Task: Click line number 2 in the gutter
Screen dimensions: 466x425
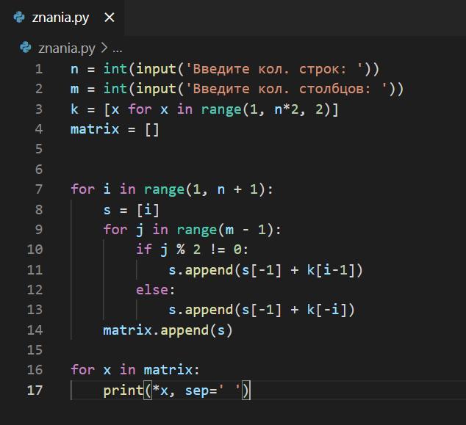Action: 39,89
